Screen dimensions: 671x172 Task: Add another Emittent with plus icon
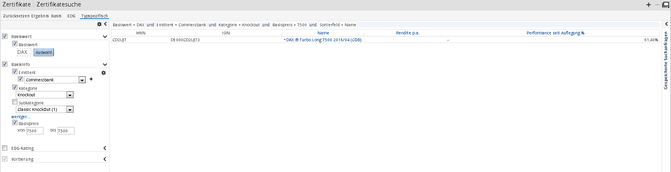point(91,79)
